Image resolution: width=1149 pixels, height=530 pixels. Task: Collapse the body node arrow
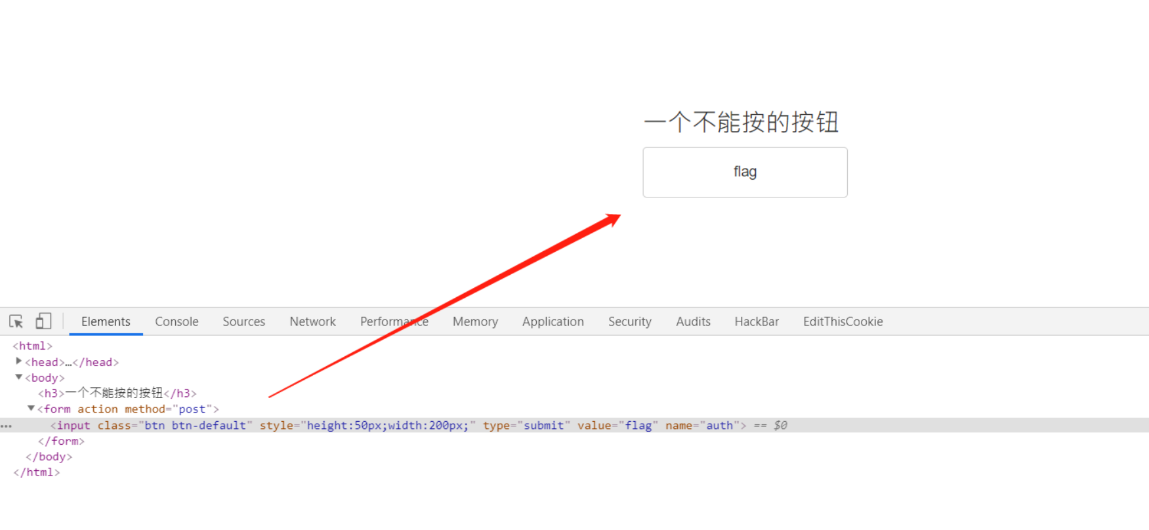coord(18,377)
